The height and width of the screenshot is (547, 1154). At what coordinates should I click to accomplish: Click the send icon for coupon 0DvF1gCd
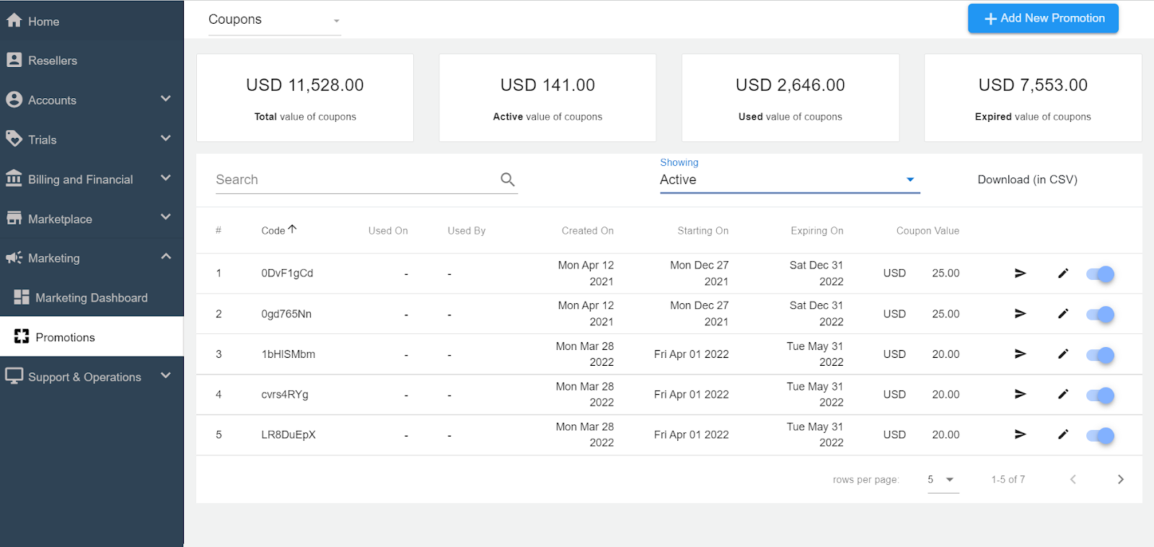(1020, 273)
